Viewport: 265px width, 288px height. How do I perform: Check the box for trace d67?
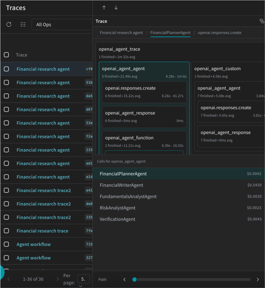[6, 109]
